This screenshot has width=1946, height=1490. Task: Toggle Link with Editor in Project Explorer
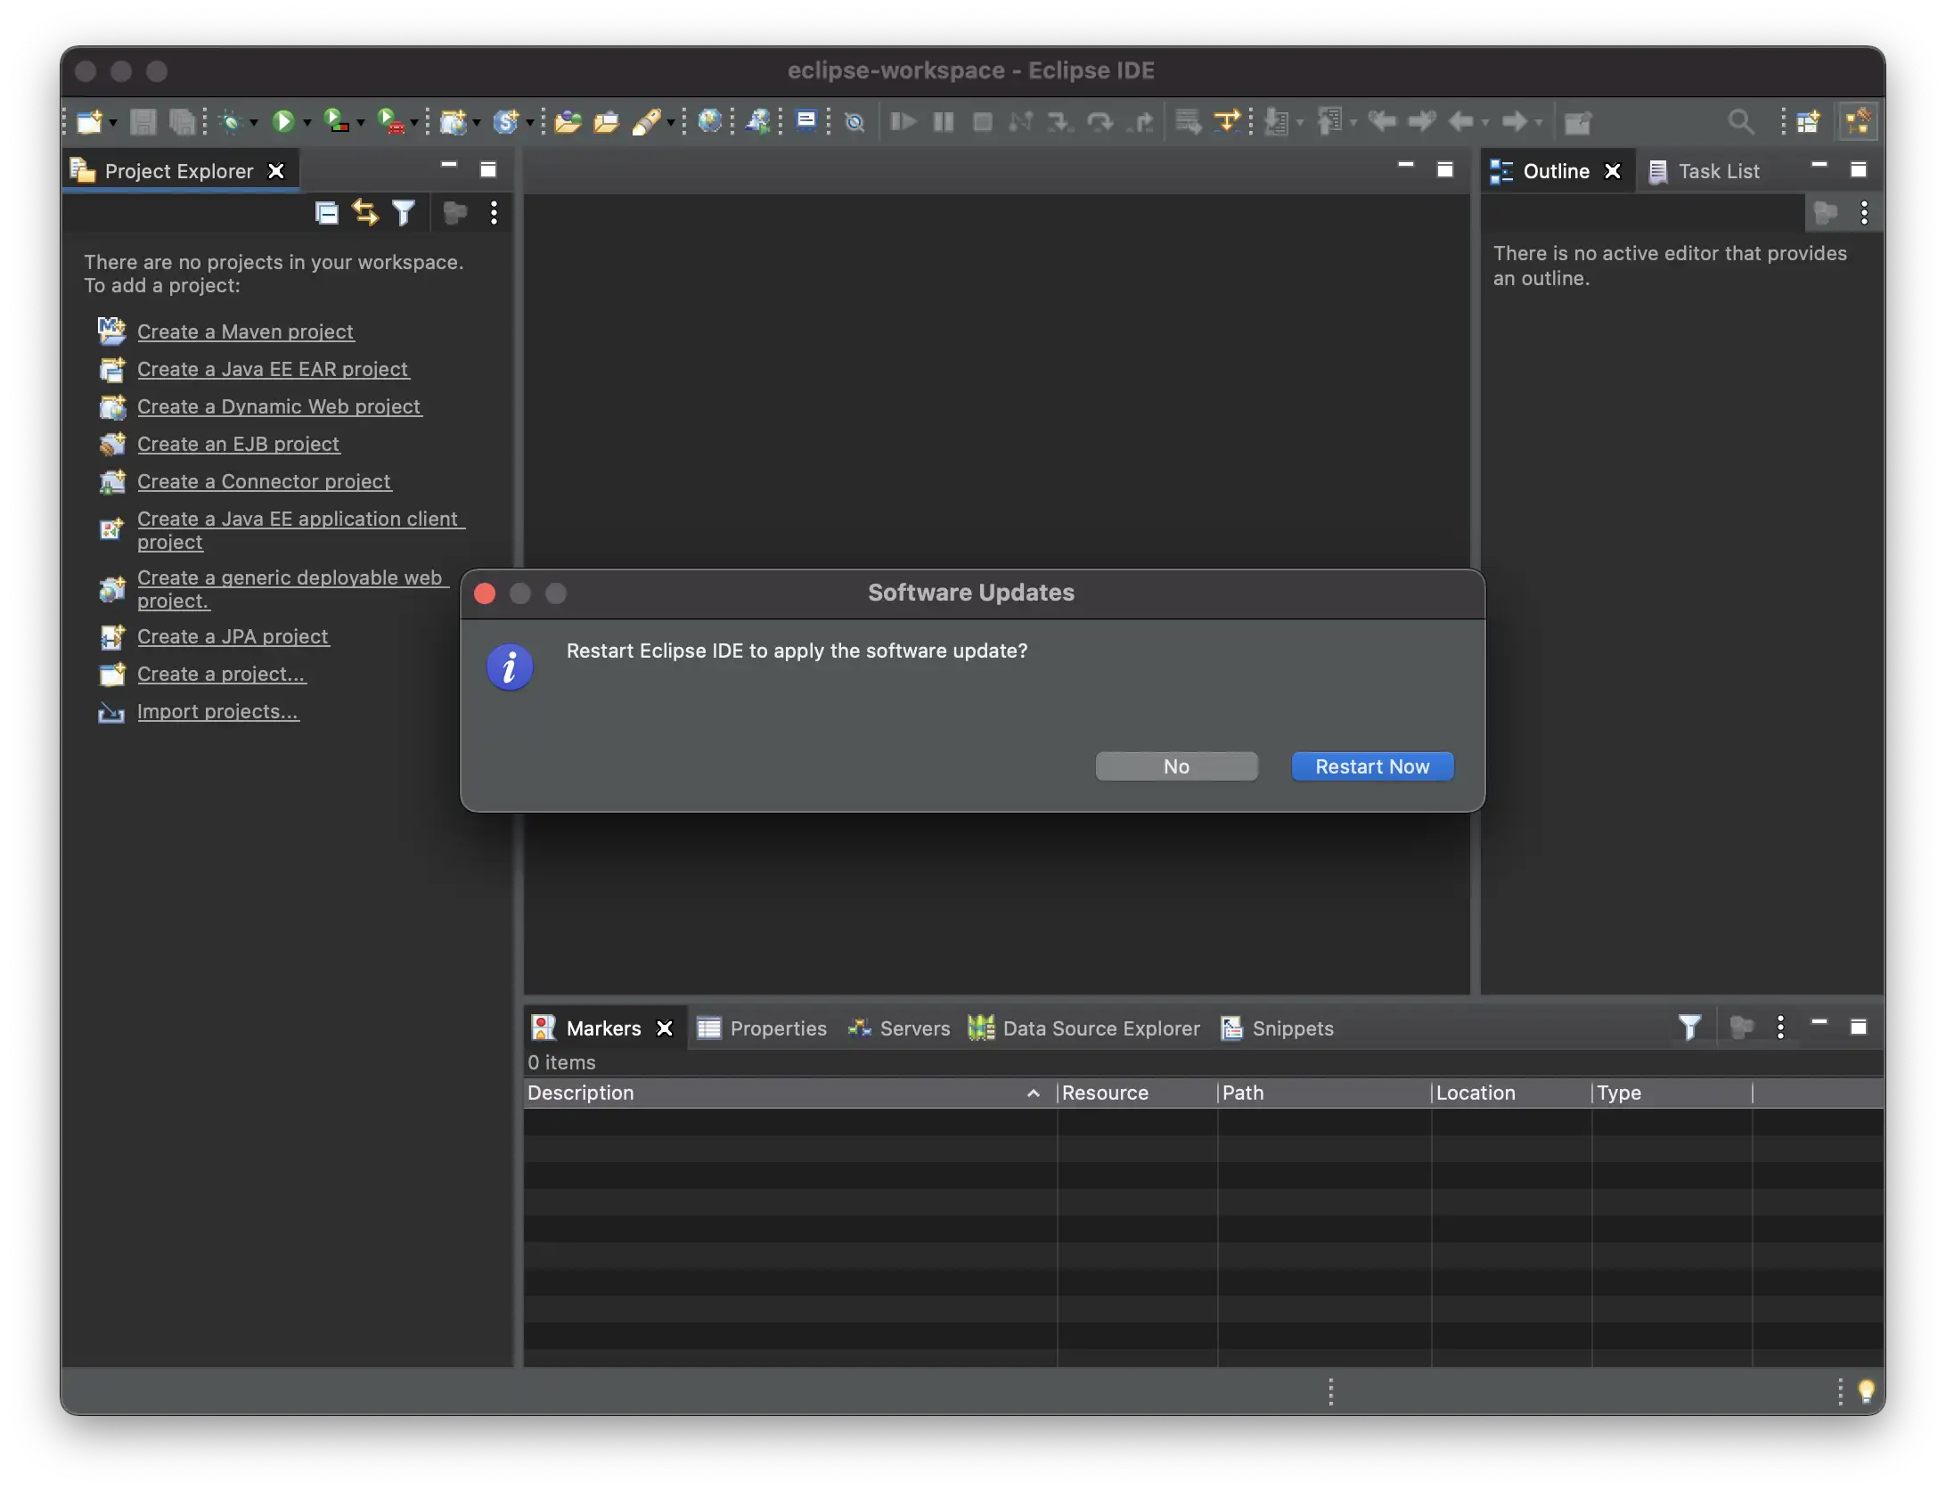(x=365, y=213)
